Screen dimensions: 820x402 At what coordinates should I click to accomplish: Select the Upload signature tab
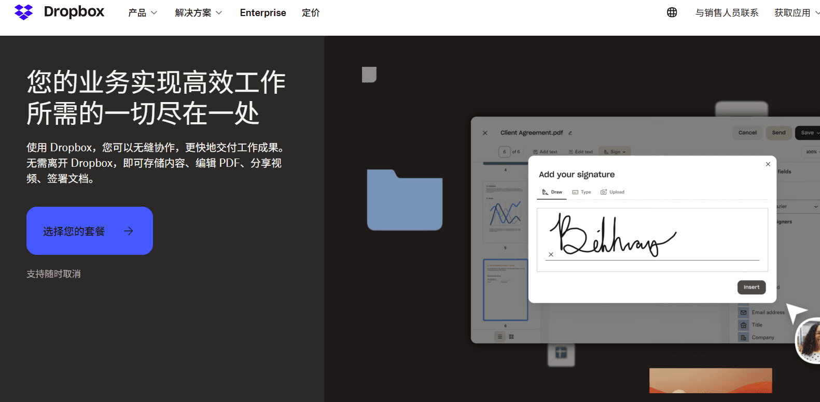(x=613, y=192)
